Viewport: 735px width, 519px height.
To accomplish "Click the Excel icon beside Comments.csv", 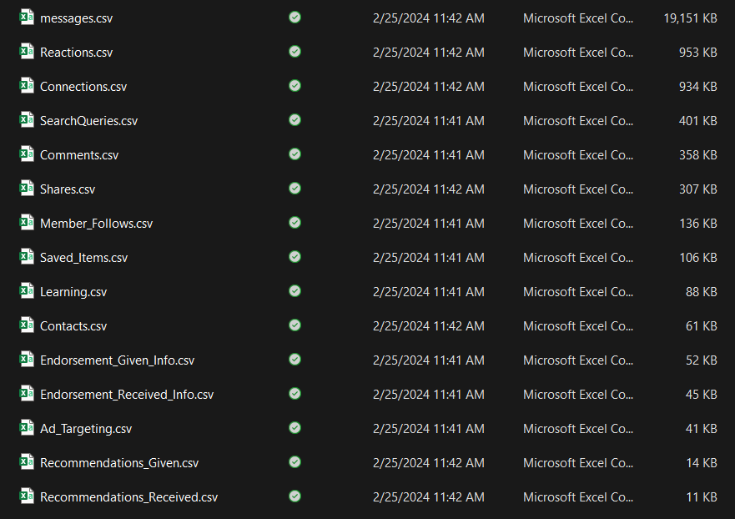I will [27, 154].
